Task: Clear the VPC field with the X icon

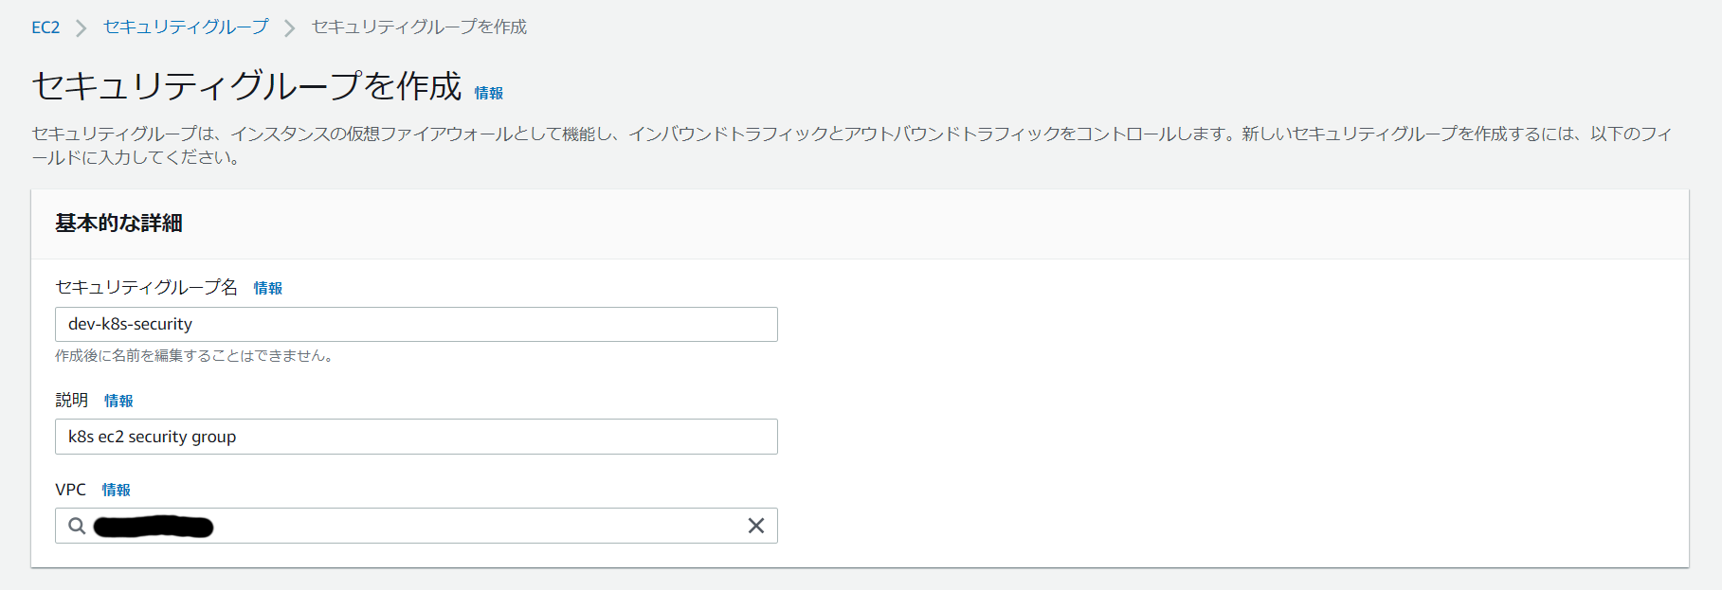Action: point(755,526)
